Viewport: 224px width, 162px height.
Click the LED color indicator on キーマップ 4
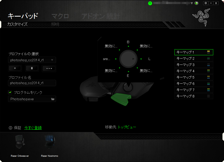[208, 71]
